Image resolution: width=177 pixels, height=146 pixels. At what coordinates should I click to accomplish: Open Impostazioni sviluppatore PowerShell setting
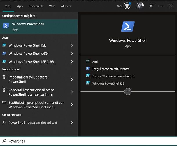(28, 79)
